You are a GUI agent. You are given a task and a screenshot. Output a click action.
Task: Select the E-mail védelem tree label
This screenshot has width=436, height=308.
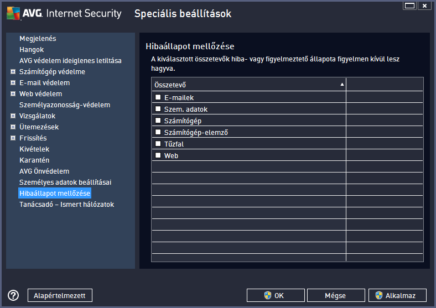pyautogui.click(x=44, y=83)
